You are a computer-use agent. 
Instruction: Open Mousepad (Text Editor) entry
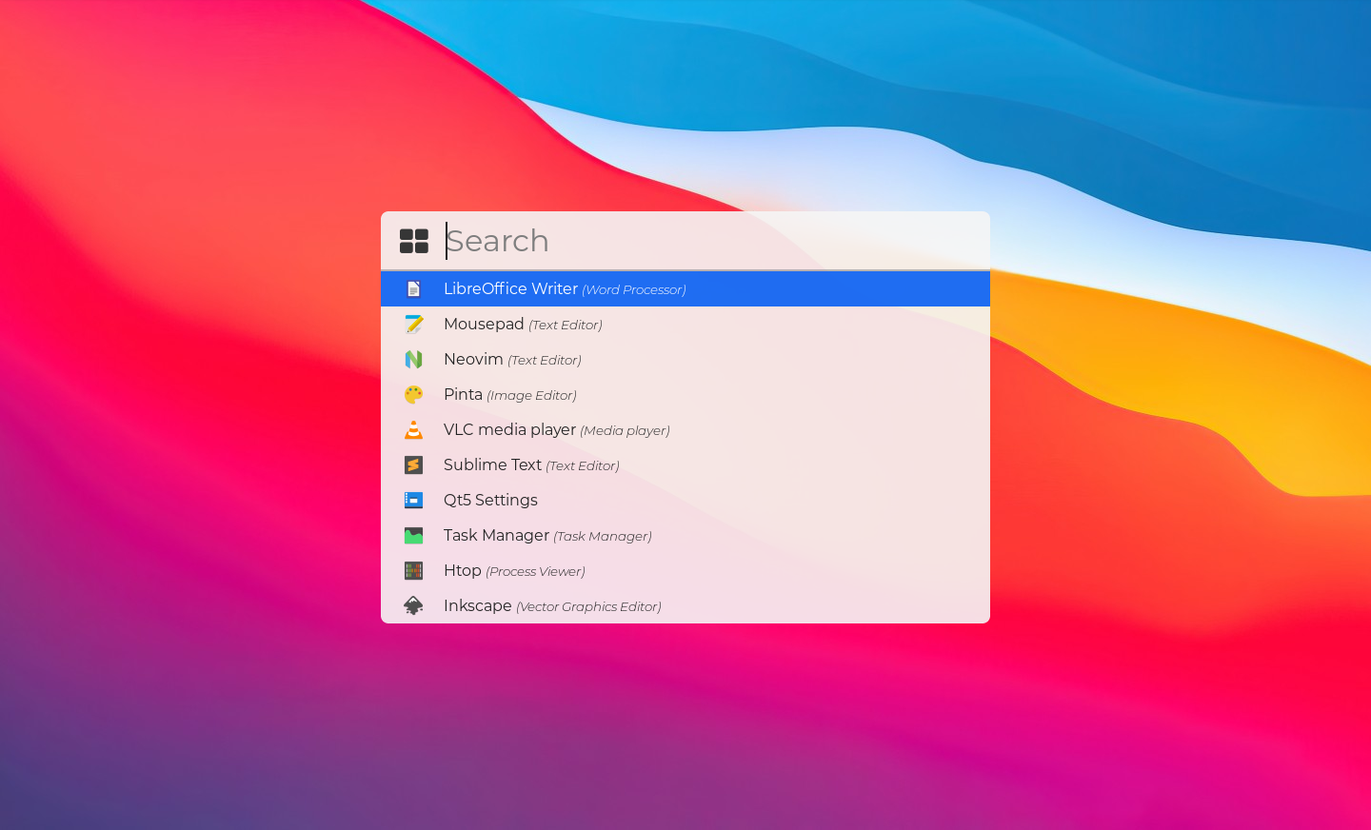[685, 324]
